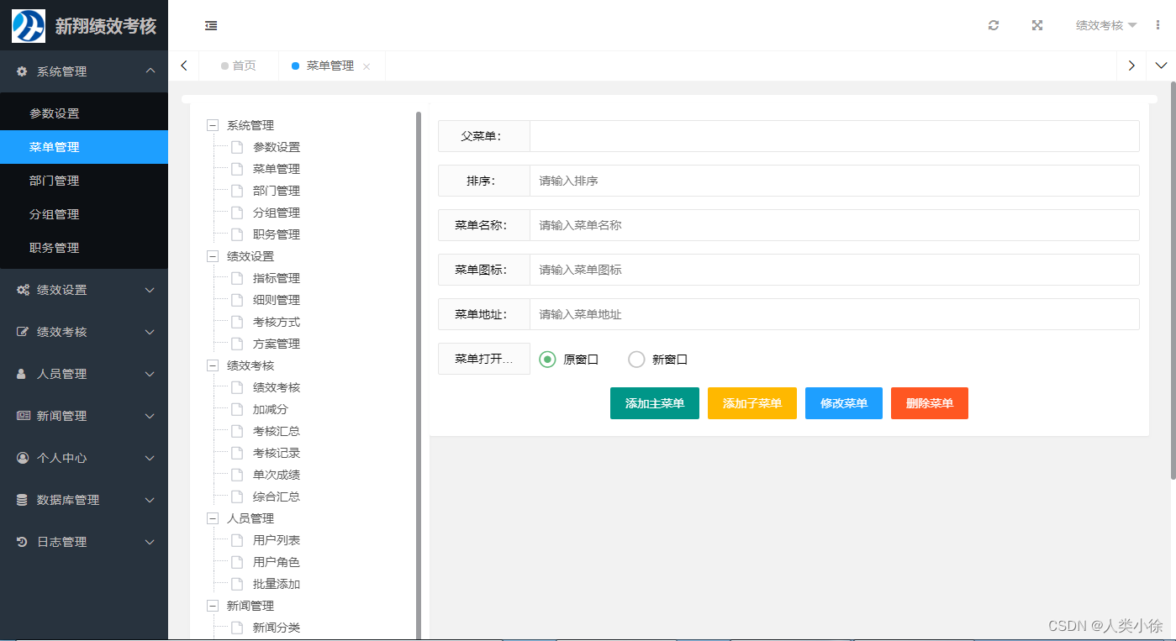Image resolution: width=1176 pixels, height=641 pixels.
Task: Collapse the 绩效设置 tree node
Action: 212,256
